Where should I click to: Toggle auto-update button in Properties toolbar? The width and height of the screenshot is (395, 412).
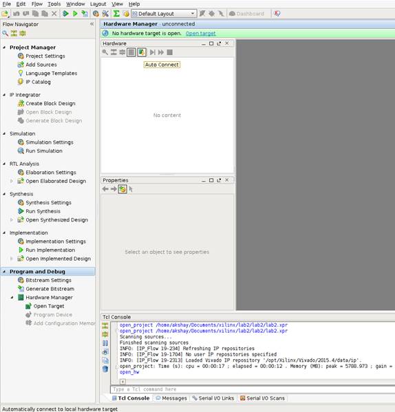tap(122, 189)
